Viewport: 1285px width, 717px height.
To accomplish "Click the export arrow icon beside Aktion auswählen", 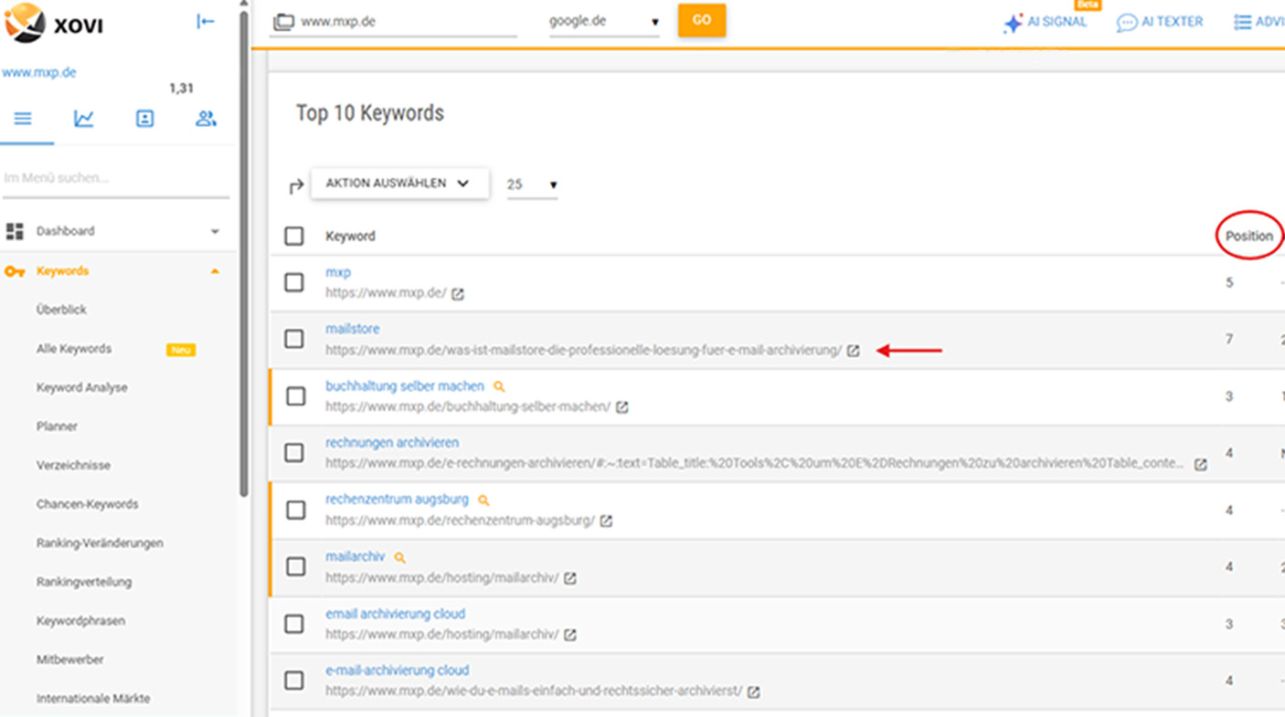I will [x=295, y=186].
